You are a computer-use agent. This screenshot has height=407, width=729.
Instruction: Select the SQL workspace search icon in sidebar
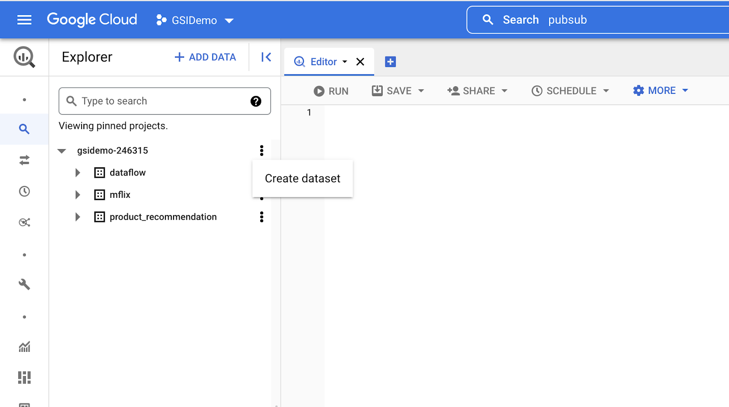24,129
